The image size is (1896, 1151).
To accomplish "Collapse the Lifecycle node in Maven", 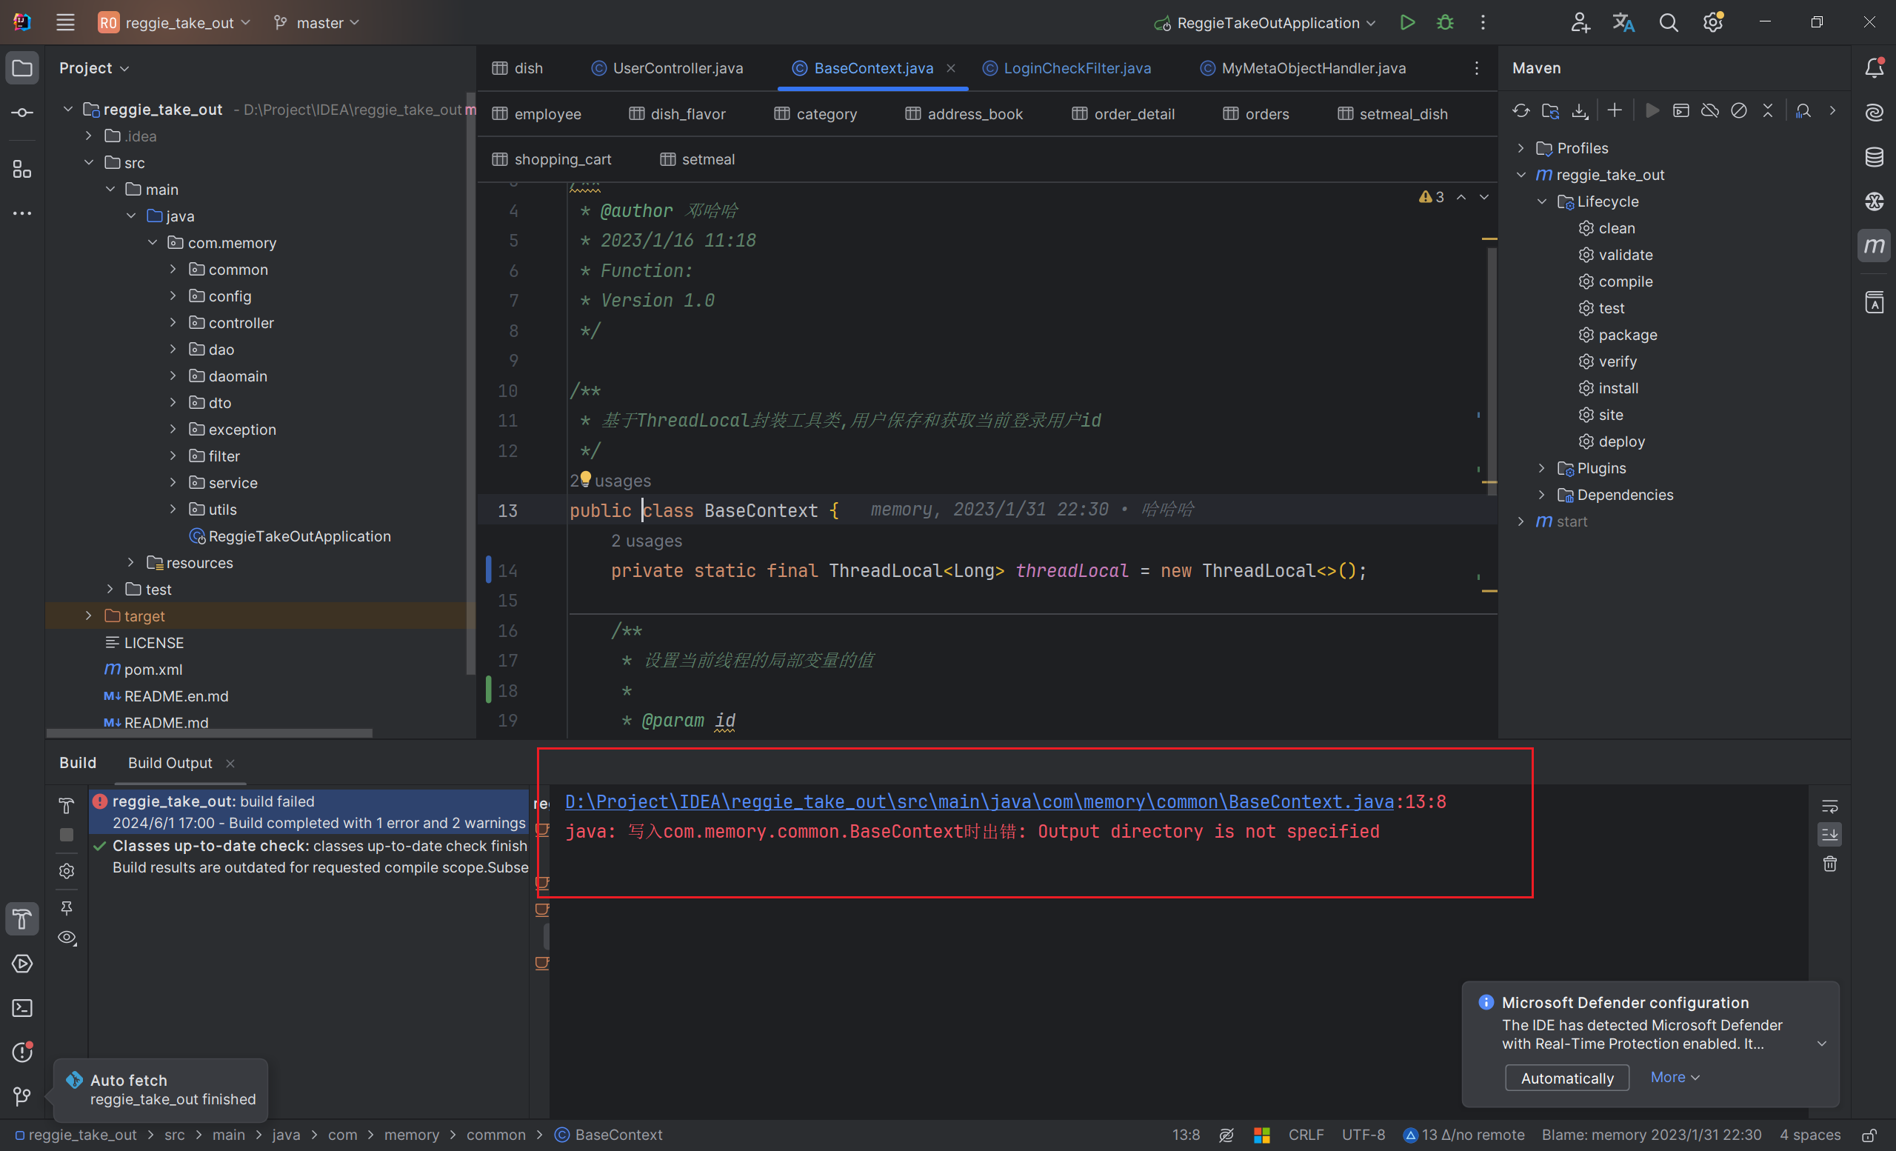I will tap(1541, 201).
